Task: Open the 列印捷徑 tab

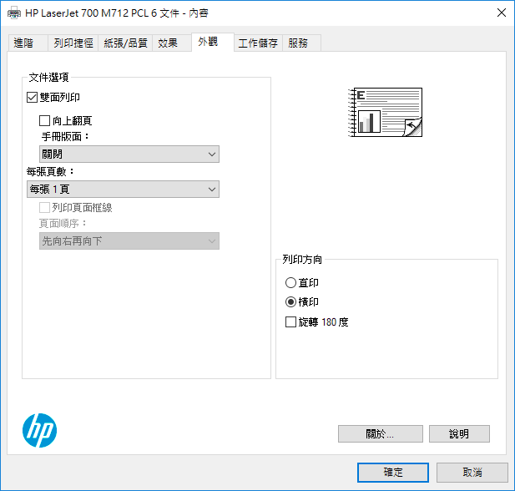Action: click(x=73, y=43)
